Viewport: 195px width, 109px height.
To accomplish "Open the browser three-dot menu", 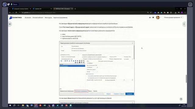I will [185, 13].
